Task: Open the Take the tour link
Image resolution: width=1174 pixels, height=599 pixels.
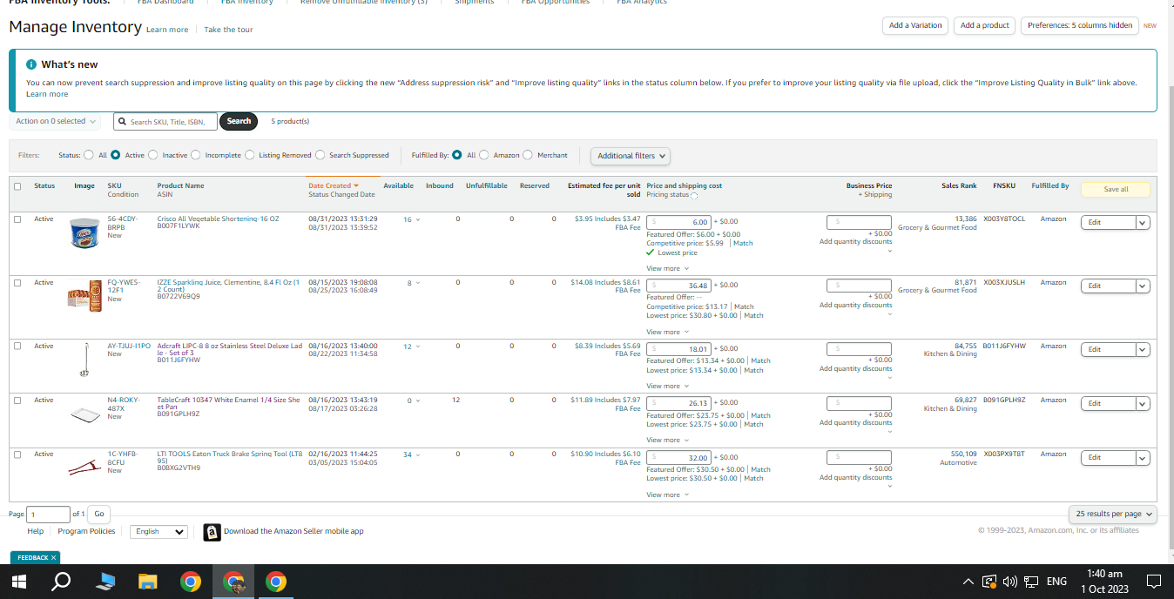Action: 228,30
